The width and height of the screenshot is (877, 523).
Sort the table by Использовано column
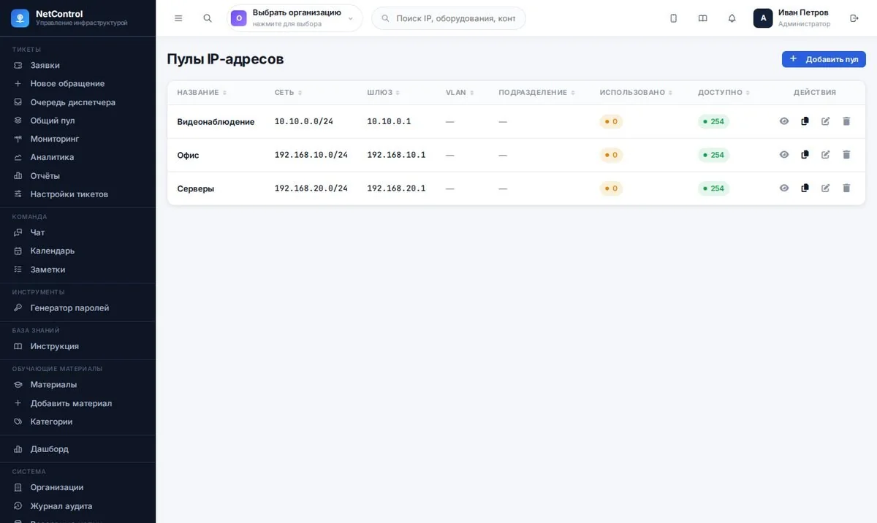pyautogui.click(x=636, y=93)
